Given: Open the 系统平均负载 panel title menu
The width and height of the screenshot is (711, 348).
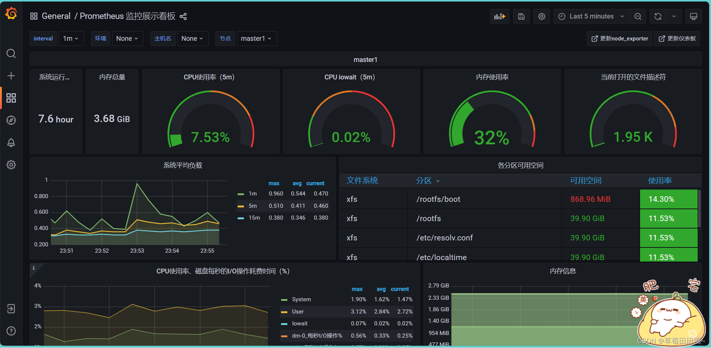Looking at the screenshot, I should pyautogui.click(x=183, y=165).
